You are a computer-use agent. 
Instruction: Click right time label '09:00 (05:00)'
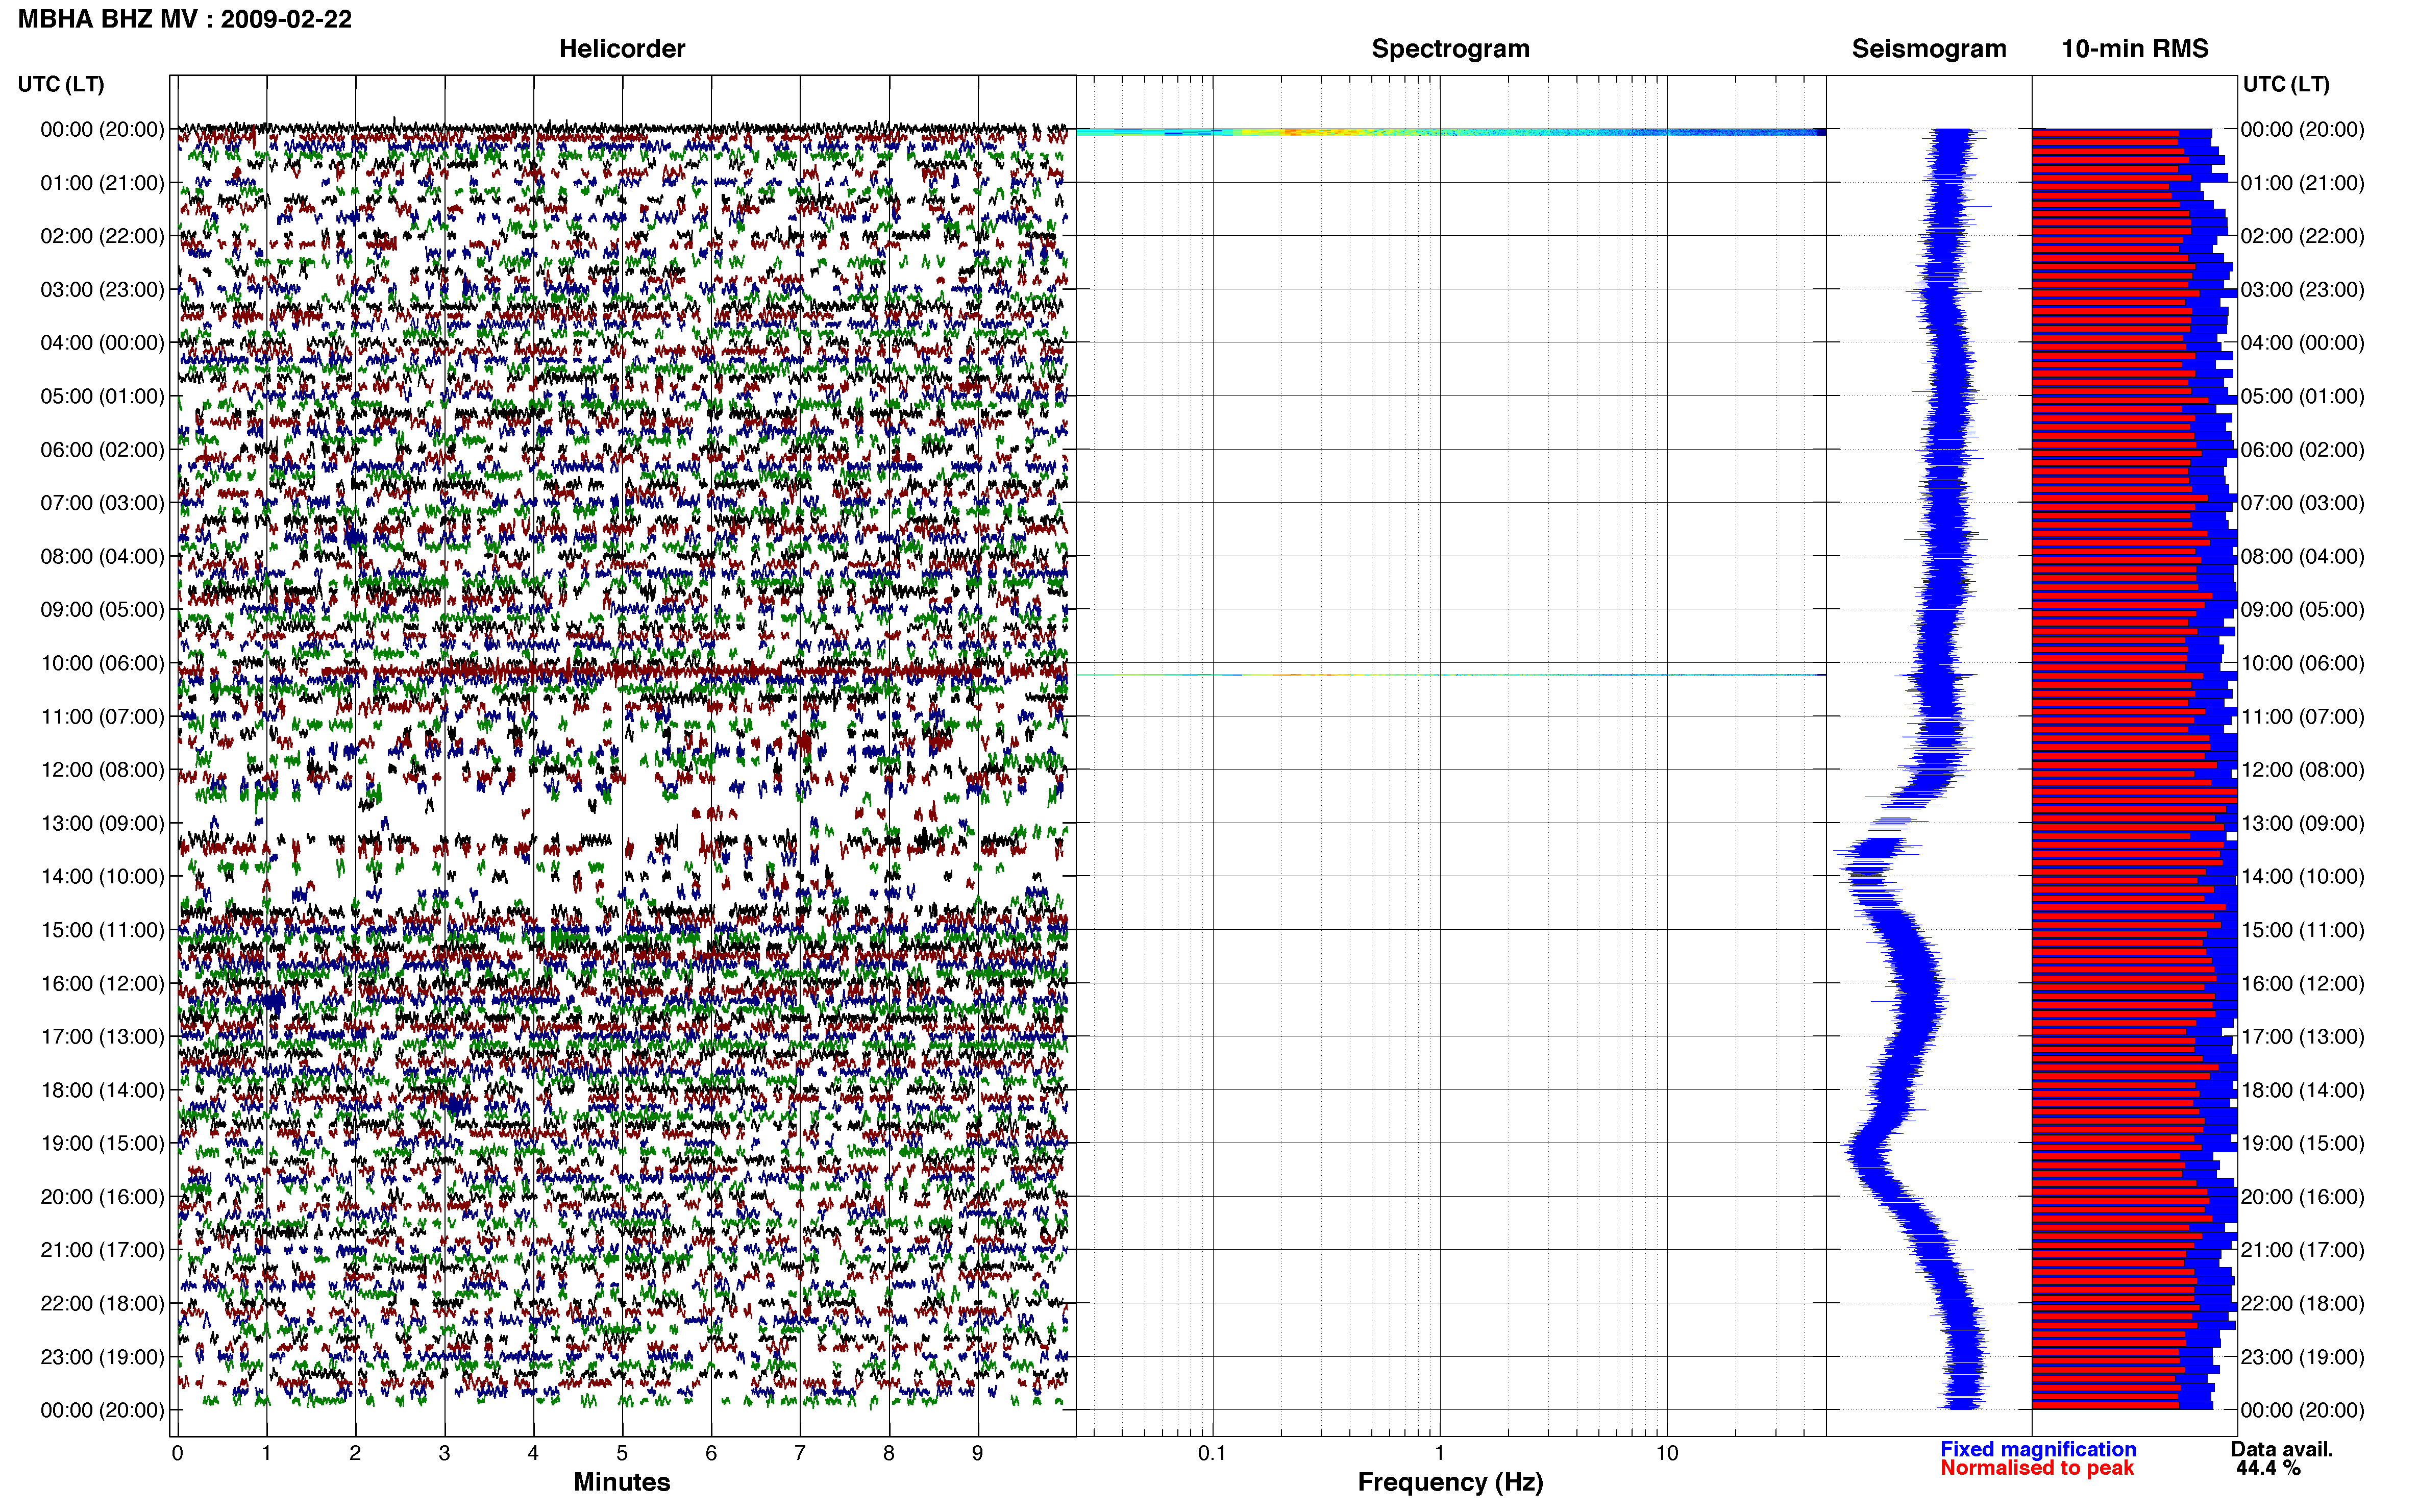(x=2302, y=609)
